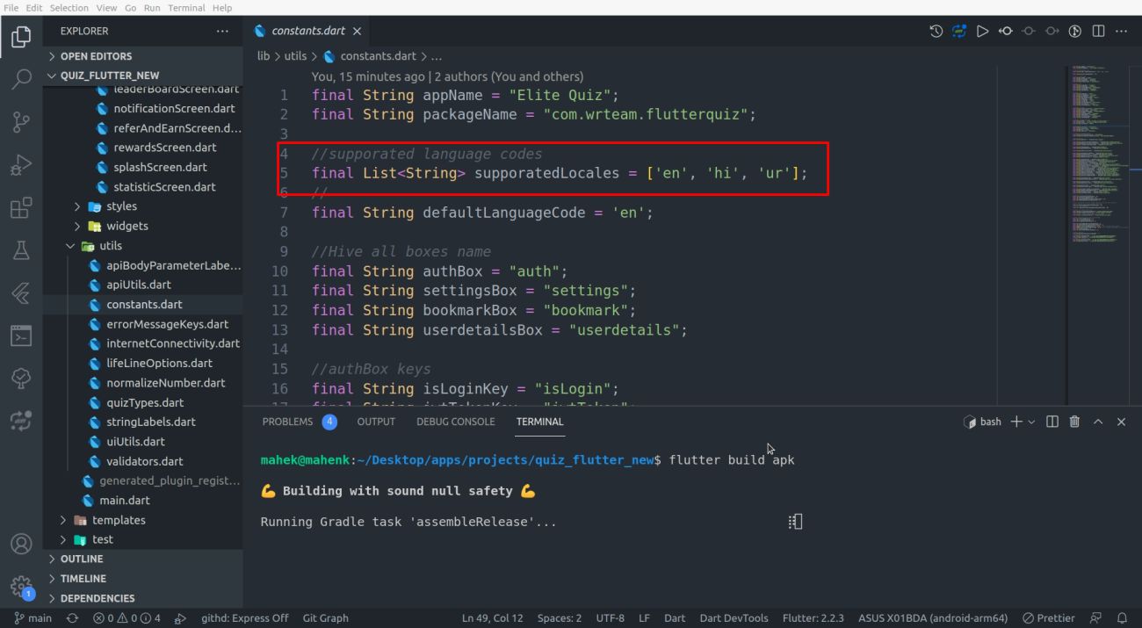Open Run and Debug view
The width and height of the screenshot is (1142, 628).
point(21,165)
